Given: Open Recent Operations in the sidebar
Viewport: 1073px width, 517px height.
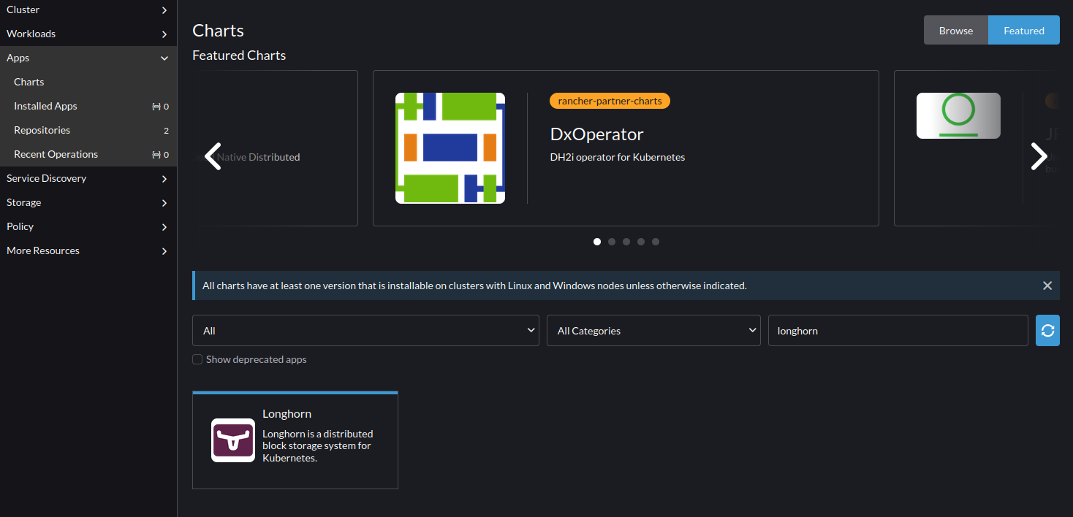Looking at the screenshot, I should [x=88, y=155].
